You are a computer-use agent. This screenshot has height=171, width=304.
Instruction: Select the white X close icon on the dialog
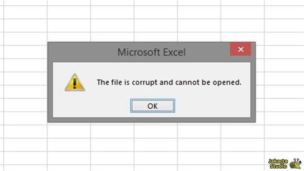coord(241,49)
